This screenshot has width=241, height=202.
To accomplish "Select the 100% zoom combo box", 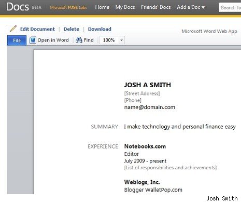I will (112, 40).
